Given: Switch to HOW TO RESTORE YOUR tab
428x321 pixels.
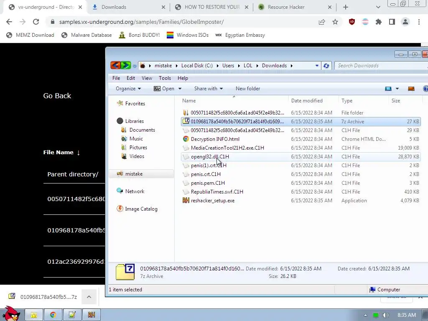Looking at the screenshot, I should [x=211, y=7].
